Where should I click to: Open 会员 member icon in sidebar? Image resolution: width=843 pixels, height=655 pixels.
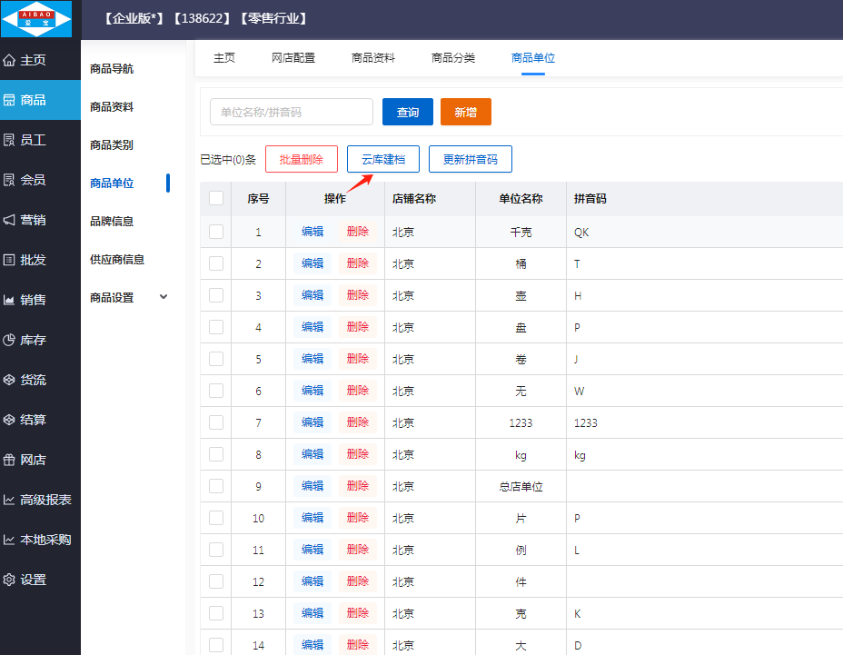click(x=10, y=180)
